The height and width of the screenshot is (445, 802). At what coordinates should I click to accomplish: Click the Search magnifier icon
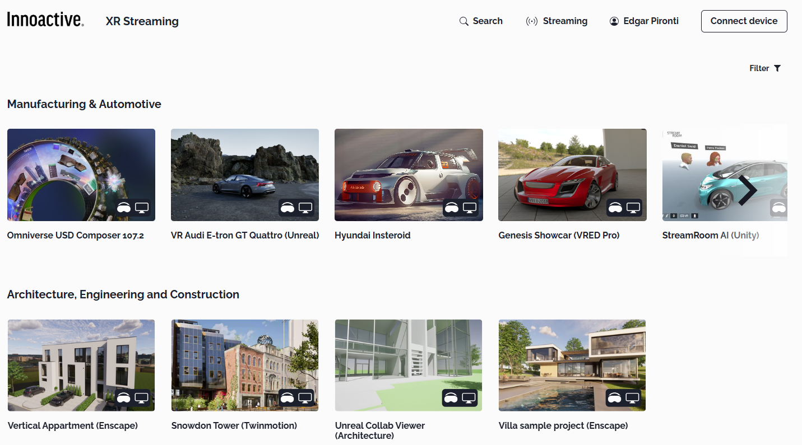[463, 21]
